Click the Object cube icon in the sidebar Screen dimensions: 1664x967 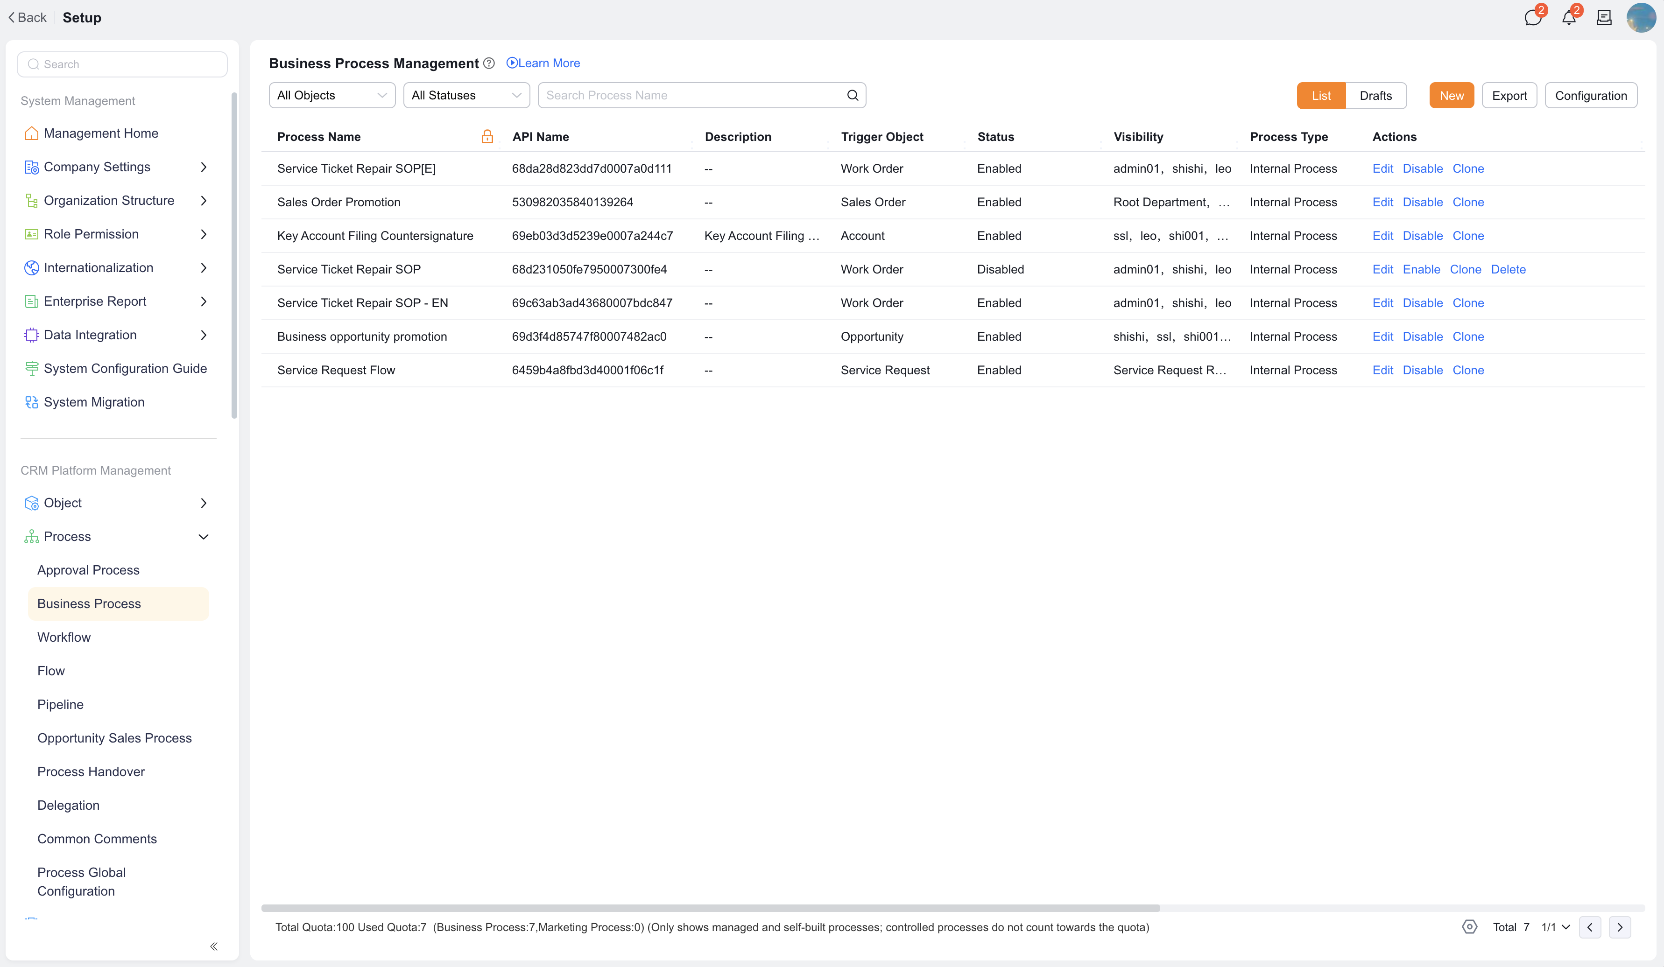[x=31, y=503]
